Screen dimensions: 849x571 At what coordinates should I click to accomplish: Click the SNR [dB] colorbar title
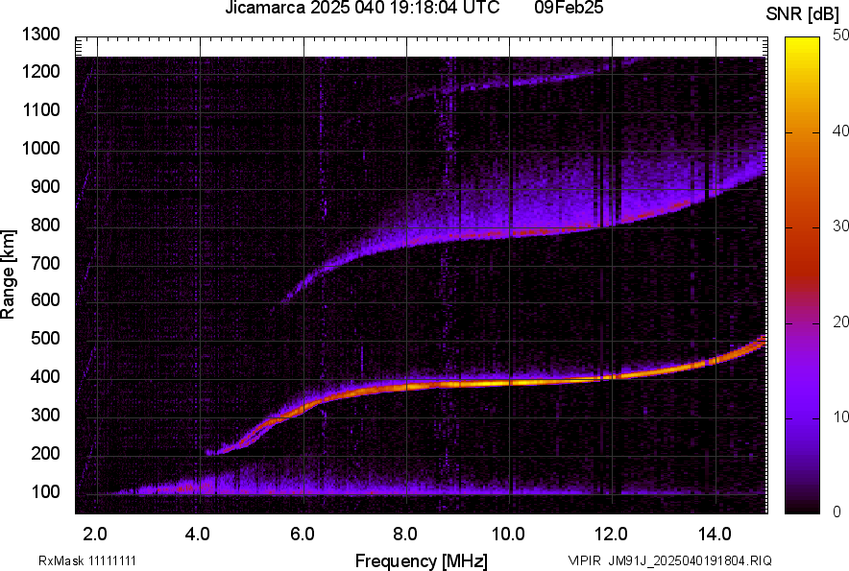[x=802, y=14]
